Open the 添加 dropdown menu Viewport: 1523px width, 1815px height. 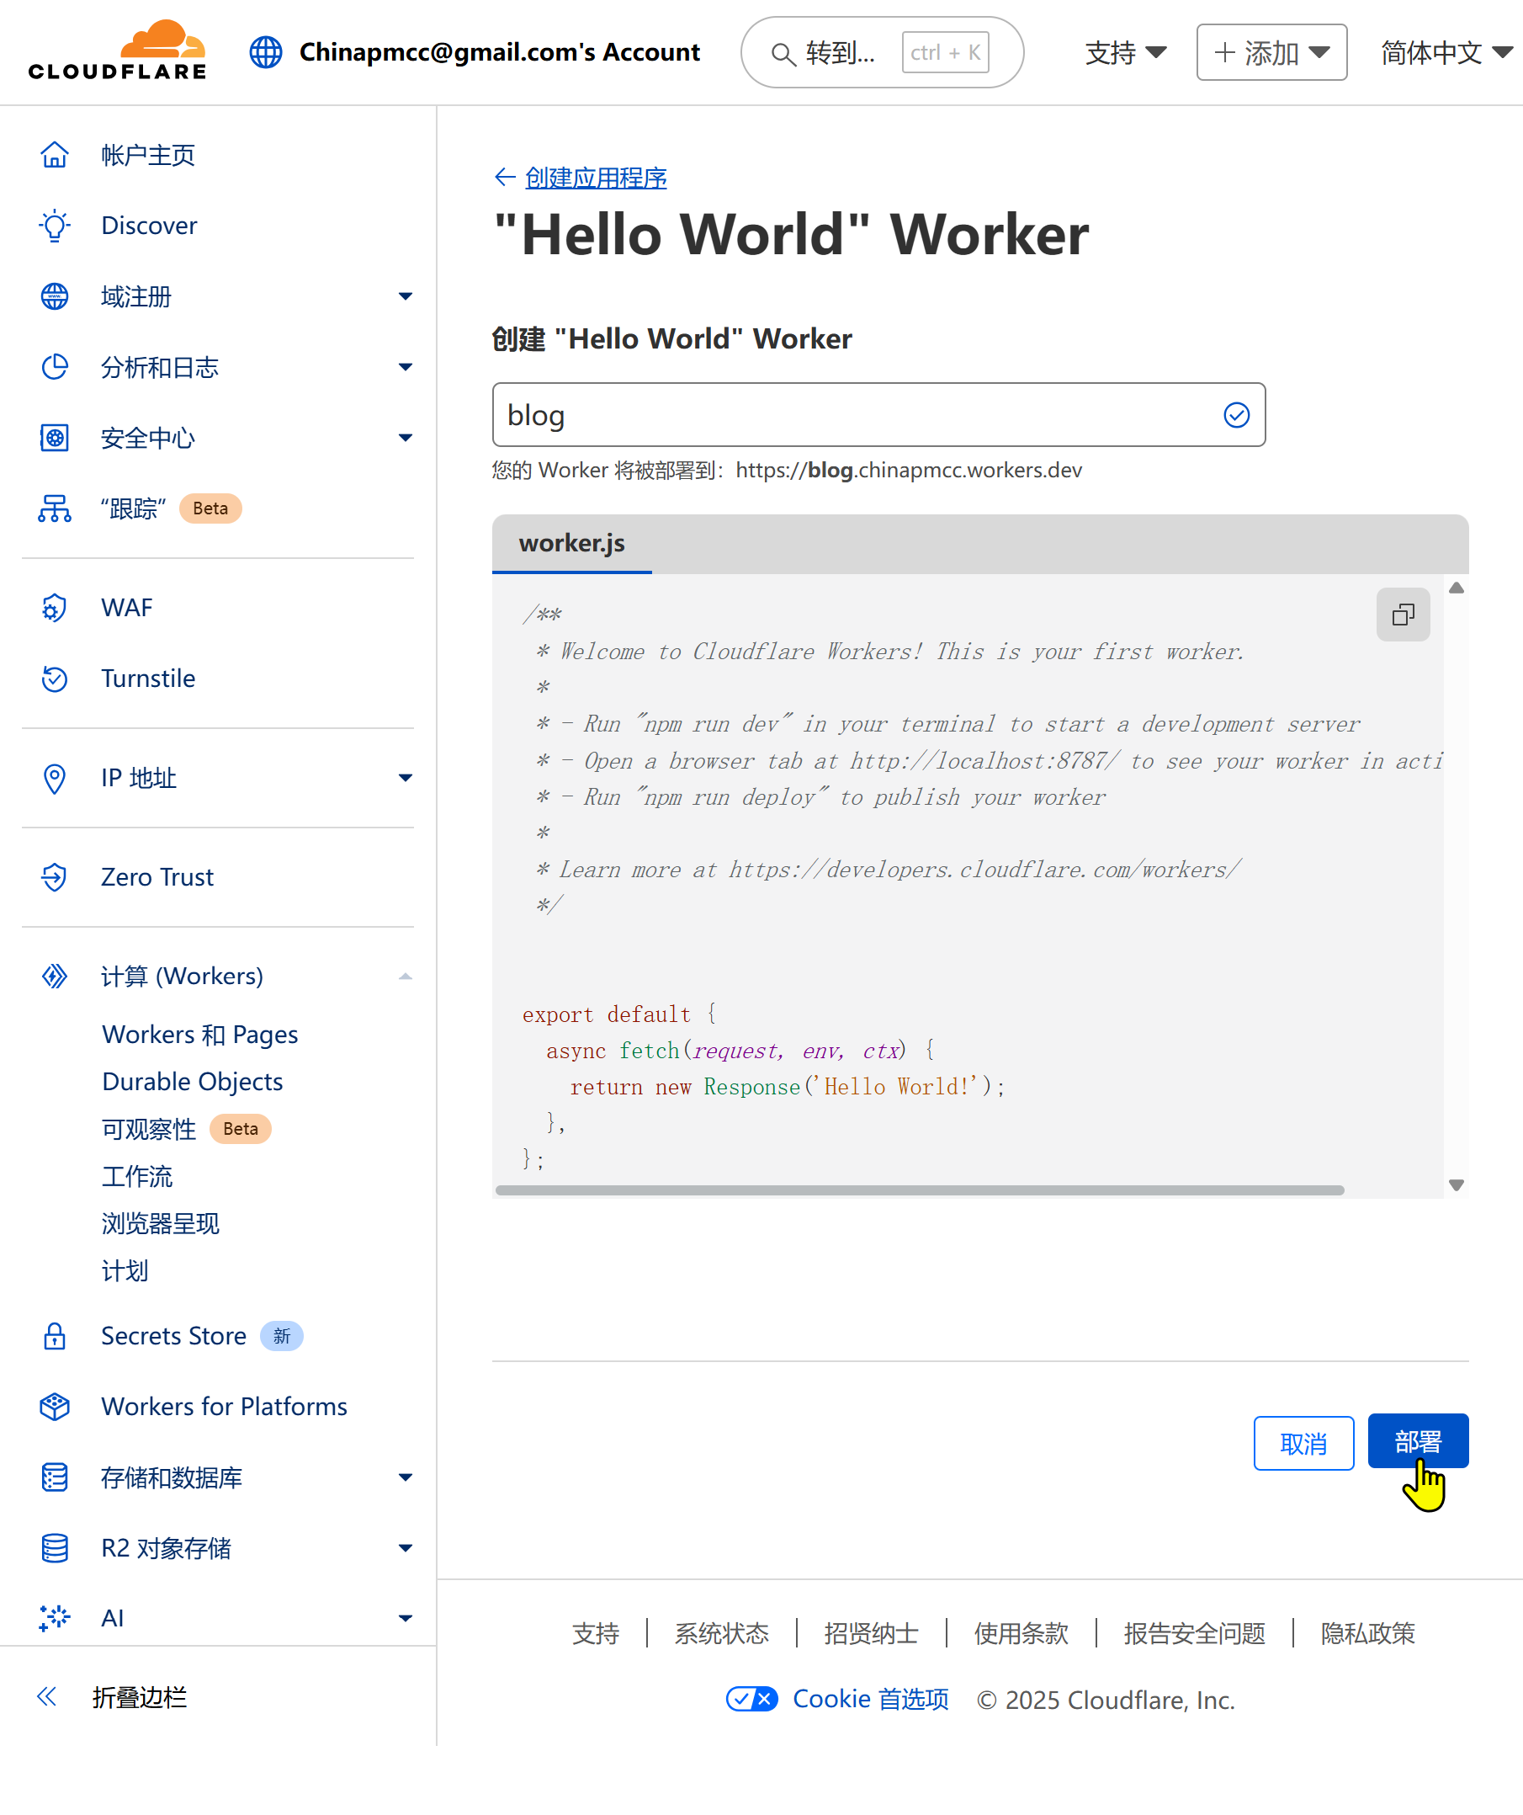tap(1271, 53)
